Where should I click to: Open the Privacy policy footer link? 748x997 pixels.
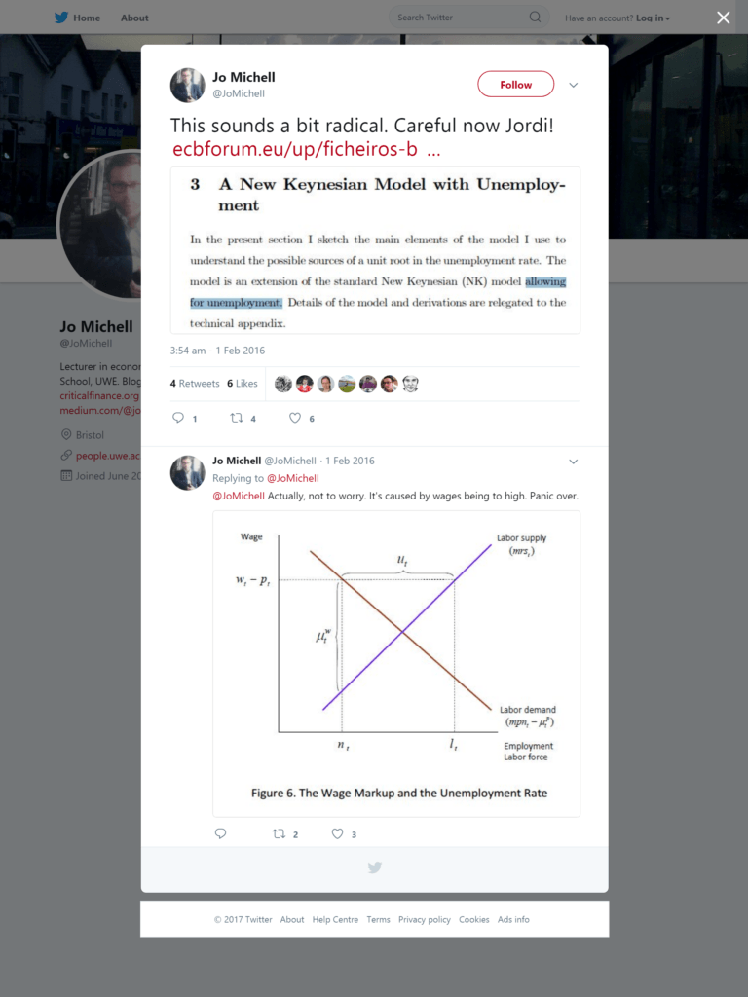click(425, 919)
